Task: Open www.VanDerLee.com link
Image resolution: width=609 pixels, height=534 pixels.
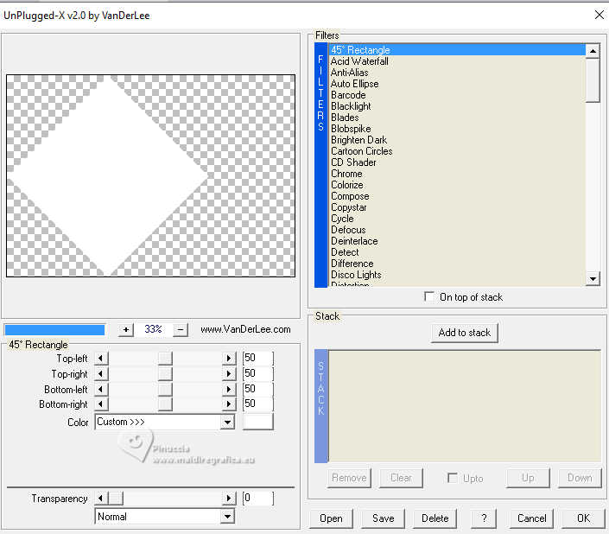Action: tap(245, 329)
